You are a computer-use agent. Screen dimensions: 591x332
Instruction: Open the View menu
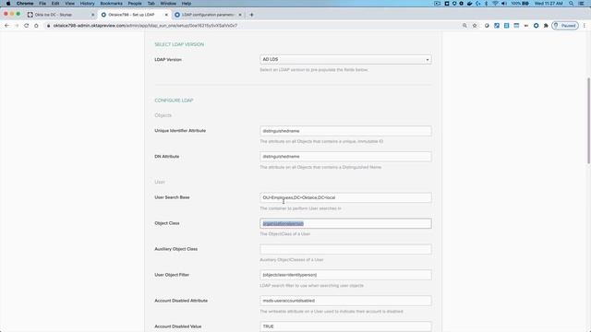pos(70,4)
